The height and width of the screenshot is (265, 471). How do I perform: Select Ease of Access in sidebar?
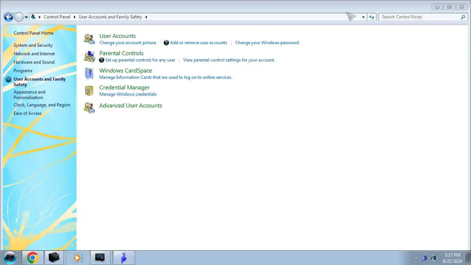(28, 113)
